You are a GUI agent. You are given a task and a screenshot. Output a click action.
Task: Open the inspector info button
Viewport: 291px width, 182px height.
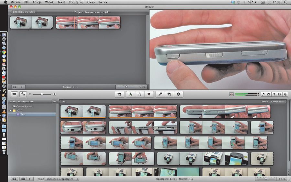coord(178,94)
